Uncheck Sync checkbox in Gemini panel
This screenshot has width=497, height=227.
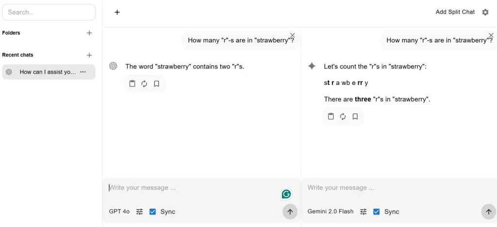[376, 211]
